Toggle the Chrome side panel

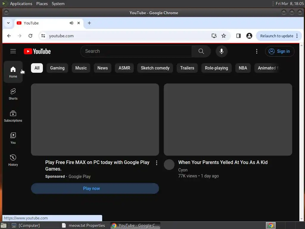coord(239,36)
